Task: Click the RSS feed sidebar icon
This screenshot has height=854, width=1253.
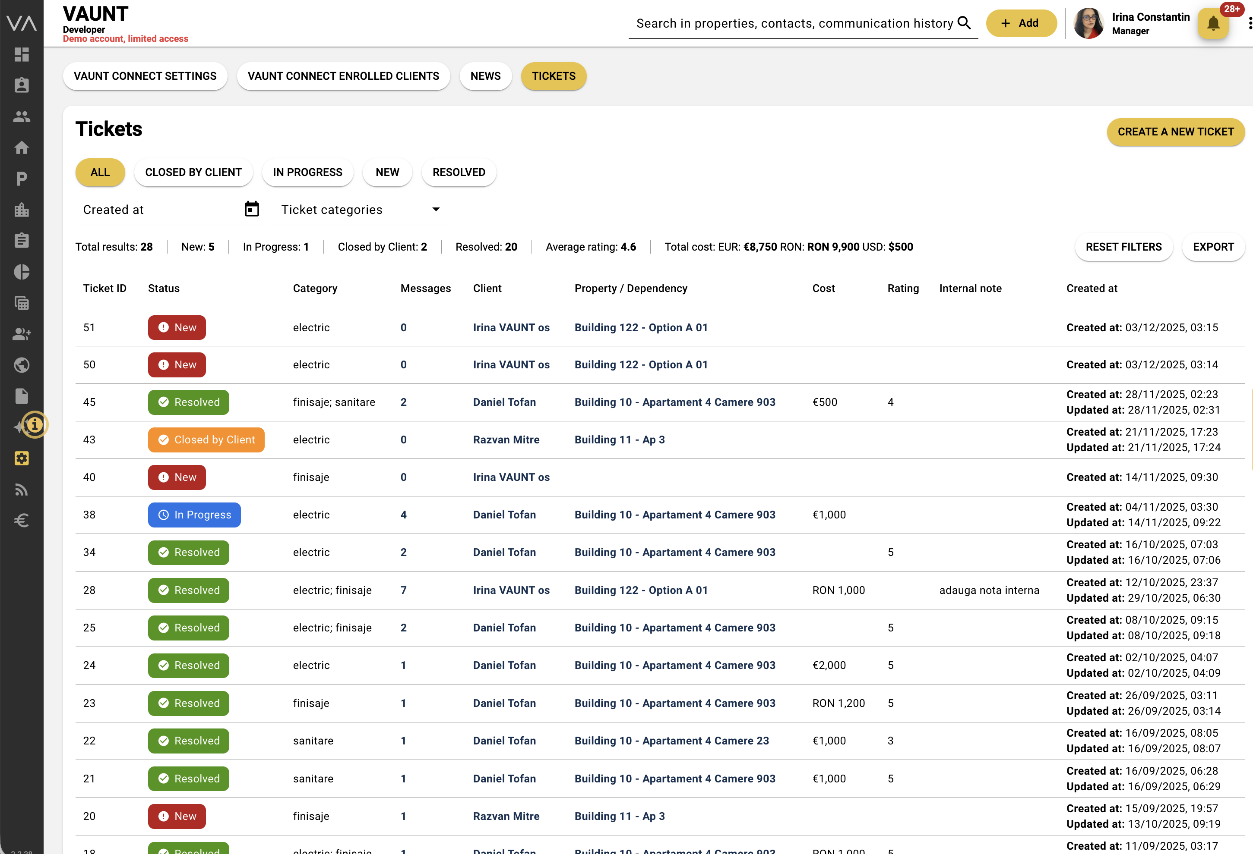Action: [22, 490]
